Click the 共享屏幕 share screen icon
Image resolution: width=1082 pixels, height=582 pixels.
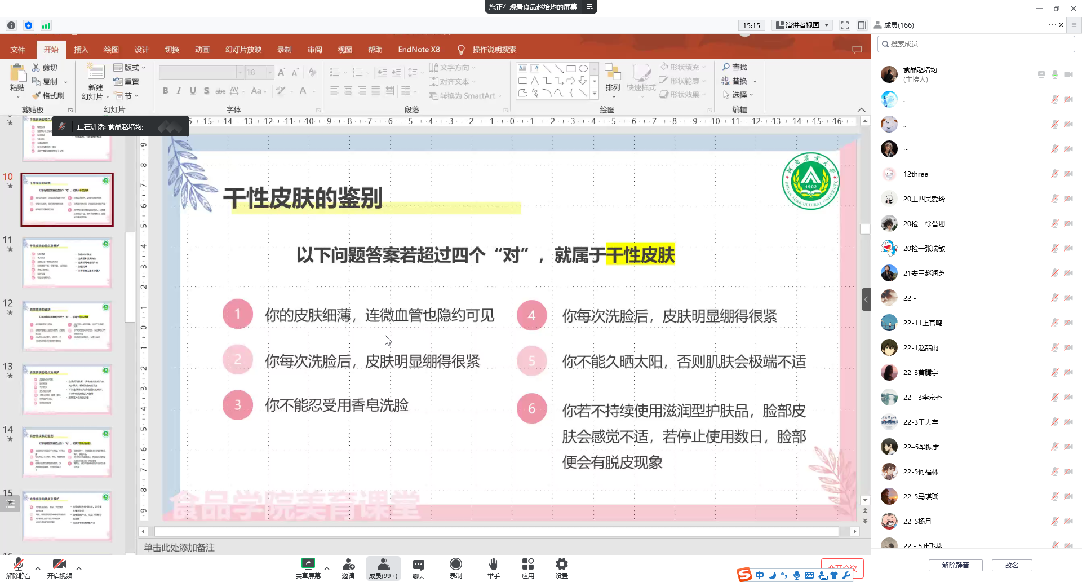coord(308,565)
